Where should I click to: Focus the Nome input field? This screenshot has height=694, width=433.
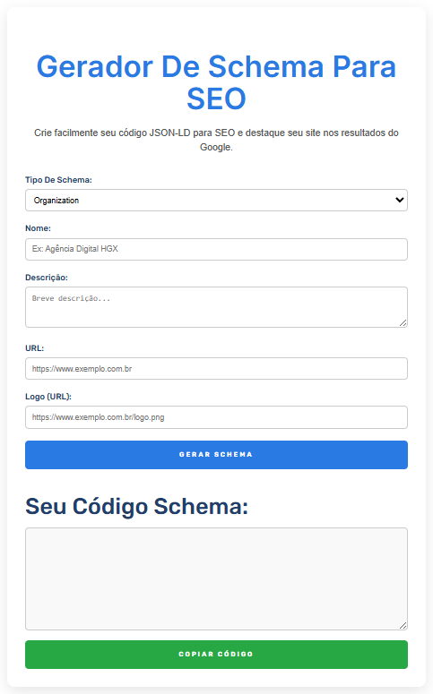216,249
